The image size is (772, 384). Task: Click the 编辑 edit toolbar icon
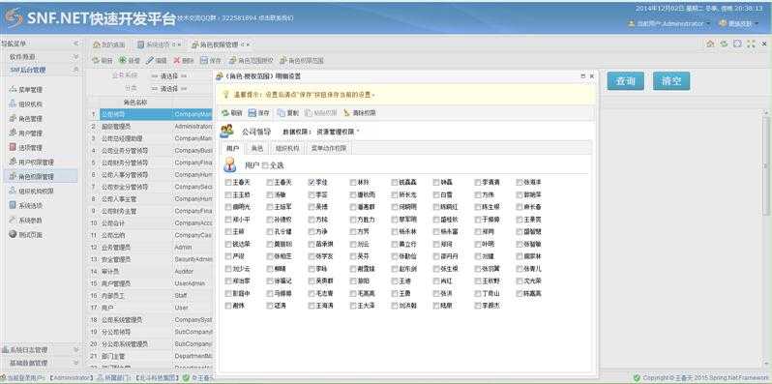click(157, 61)
